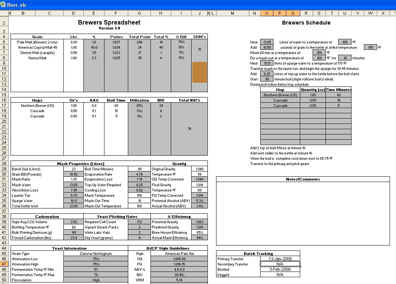Click the Primary Transfer date 13-Jan-2008
396x284 pixels.
click(x=280, y=259)
